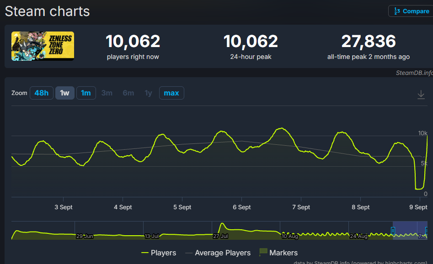Click the Compare numbers icon
The height and width of the screenshot is (264, 433).
click(x=397, y=11)
